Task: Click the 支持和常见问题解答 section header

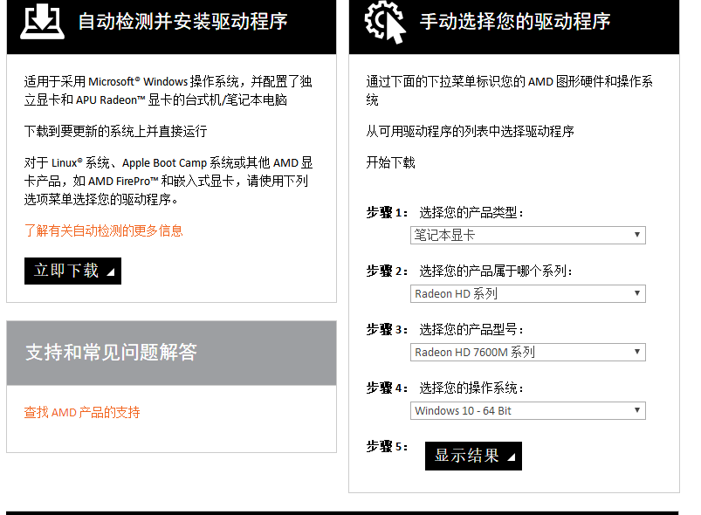Action: point(111,352)
